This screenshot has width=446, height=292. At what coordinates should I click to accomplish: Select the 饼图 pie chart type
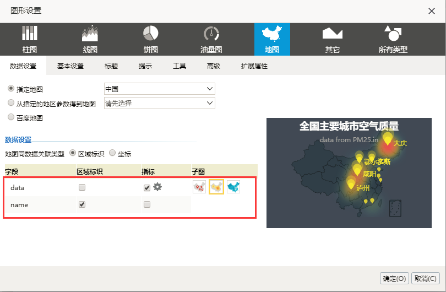(x=150, y=39)
